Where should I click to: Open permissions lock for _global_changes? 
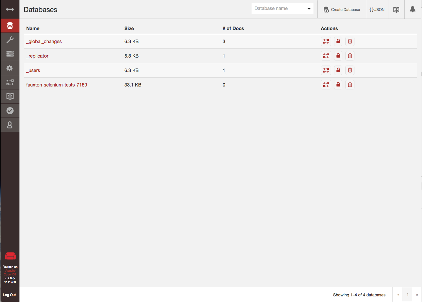[338, 41]
